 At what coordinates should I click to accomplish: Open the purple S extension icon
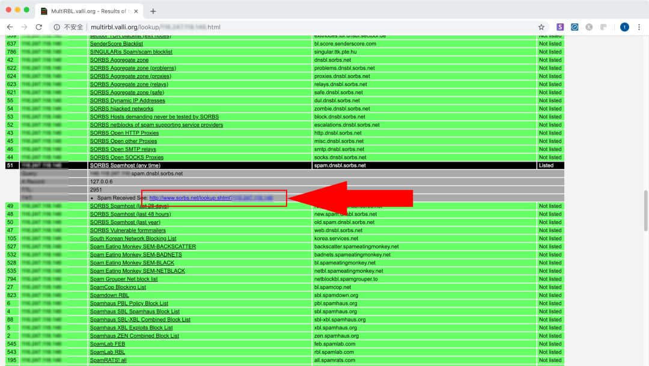[x=560, y=27]
